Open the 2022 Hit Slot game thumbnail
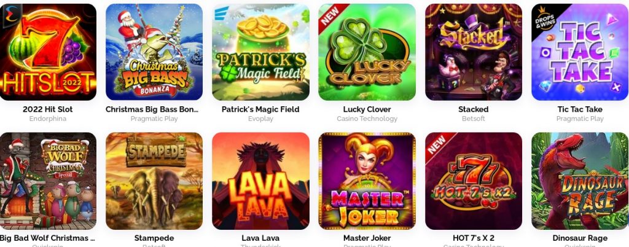 48,52
